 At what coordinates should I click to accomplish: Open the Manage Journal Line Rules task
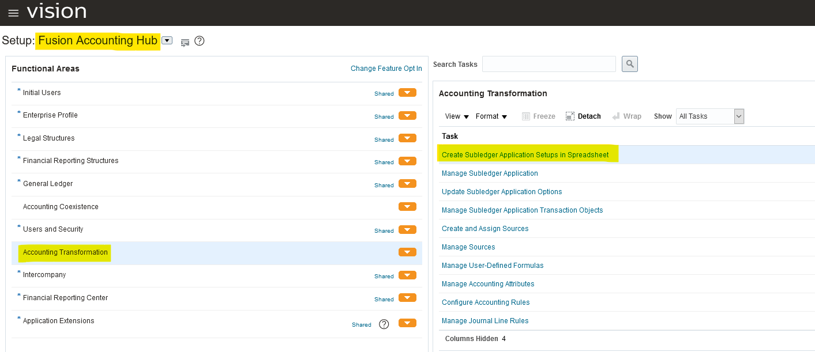485,321
